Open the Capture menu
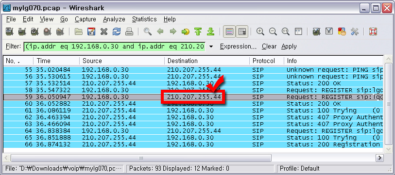395x175 pixels. point(86,19)
